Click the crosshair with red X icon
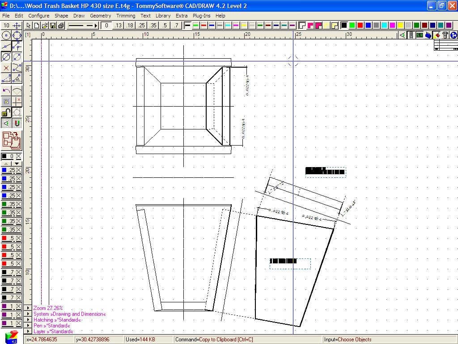The width and height of the screenshot is (458, 344). click(17, 102)
